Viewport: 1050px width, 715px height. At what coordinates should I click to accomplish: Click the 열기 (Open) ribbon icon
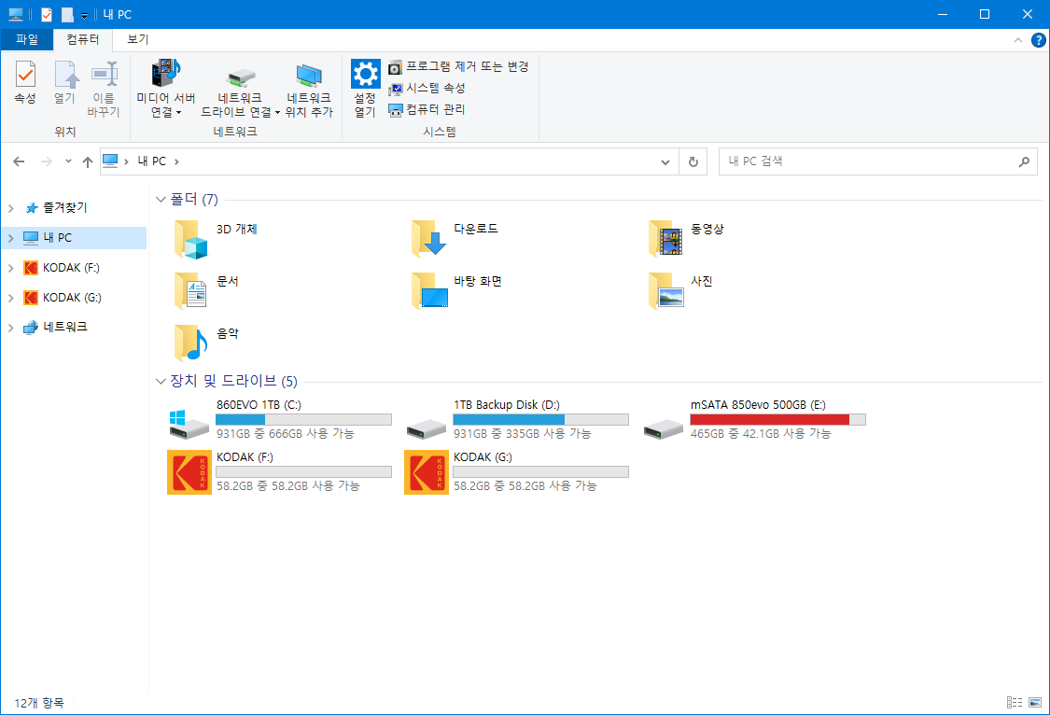point(65,75)
